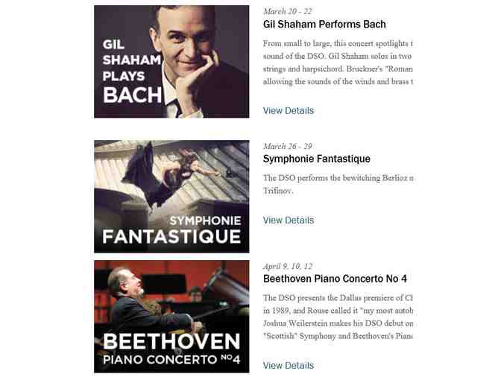View Details for Gil Shaham Performs Bach

point(288,111)
